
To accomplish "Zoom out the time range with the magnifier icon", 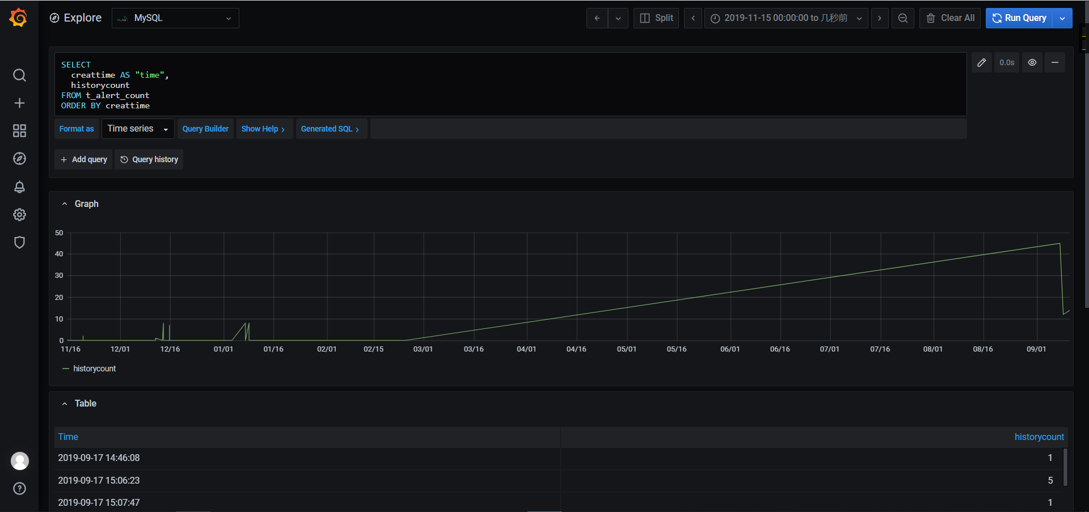I will 902,18.
